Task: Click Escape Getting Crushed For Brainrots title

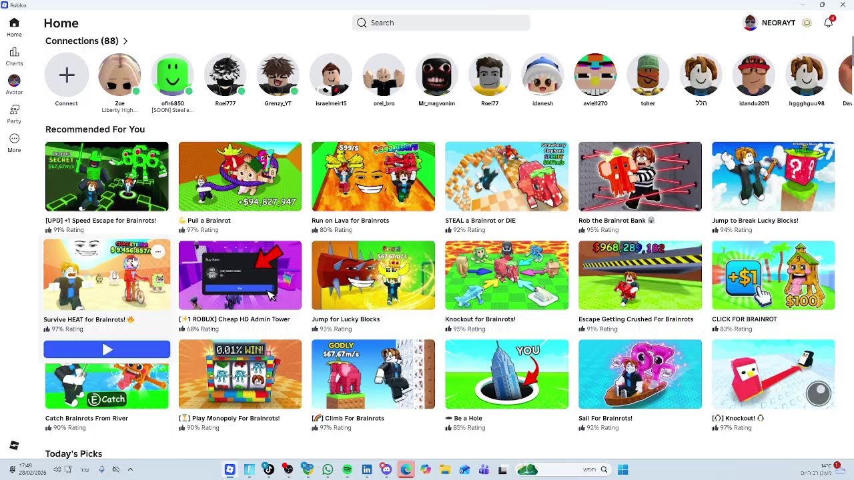Action: tap(636, 319)
